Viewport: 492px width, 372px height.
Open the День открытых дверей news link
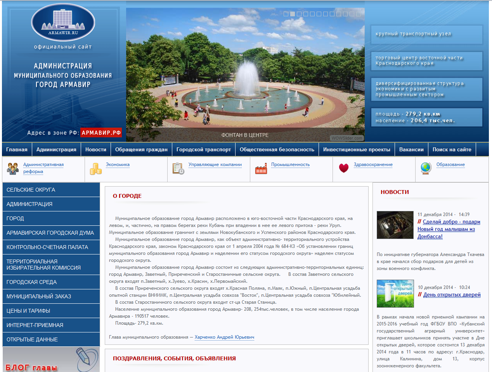tap(452, 294)
